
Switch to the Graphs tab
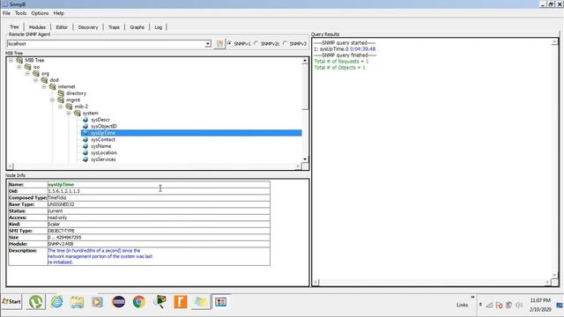pos(137,27)
